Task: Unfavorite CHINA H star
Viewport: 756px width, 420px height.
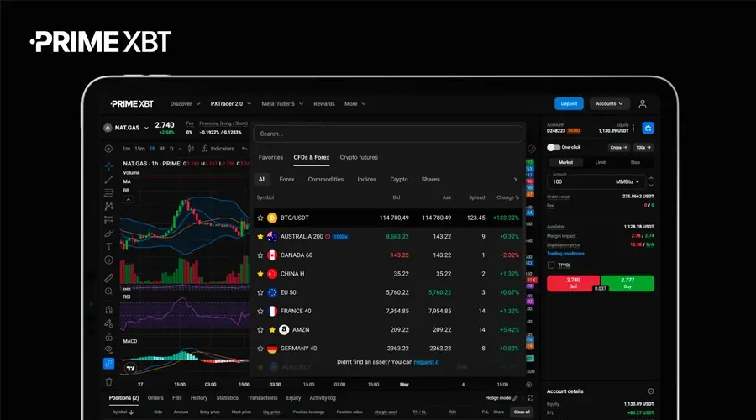Action: click(x=260, y=274)
